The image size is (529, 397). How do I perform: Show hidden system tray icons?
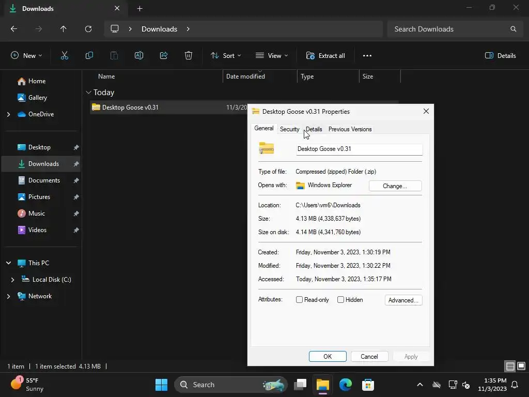click(419, 385)
